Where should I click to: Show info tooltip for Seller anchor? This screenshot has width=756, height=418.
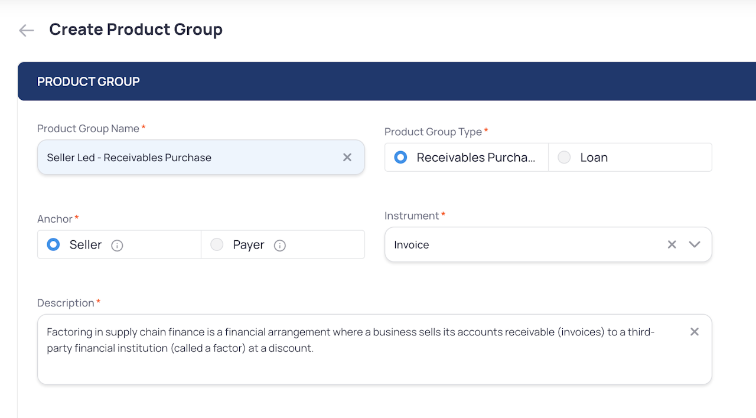[117, 246]
